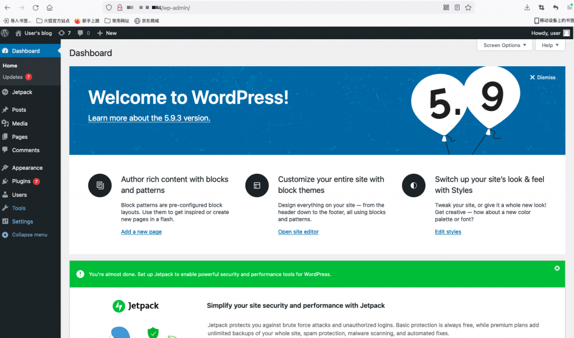Click the block themes layout icon
Screen dimensions: 574x338
pyautogui.click(x=257, y=186)
